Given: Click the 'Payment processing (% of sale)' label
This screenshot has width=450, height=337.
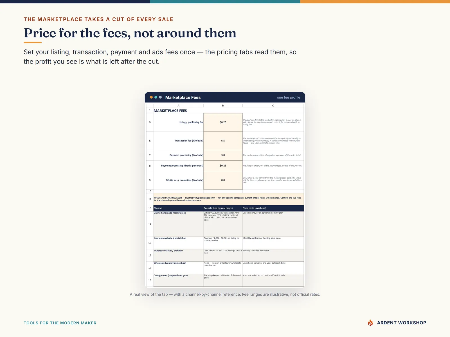Looking at the screenshot, I should click(x=186, y=155).
